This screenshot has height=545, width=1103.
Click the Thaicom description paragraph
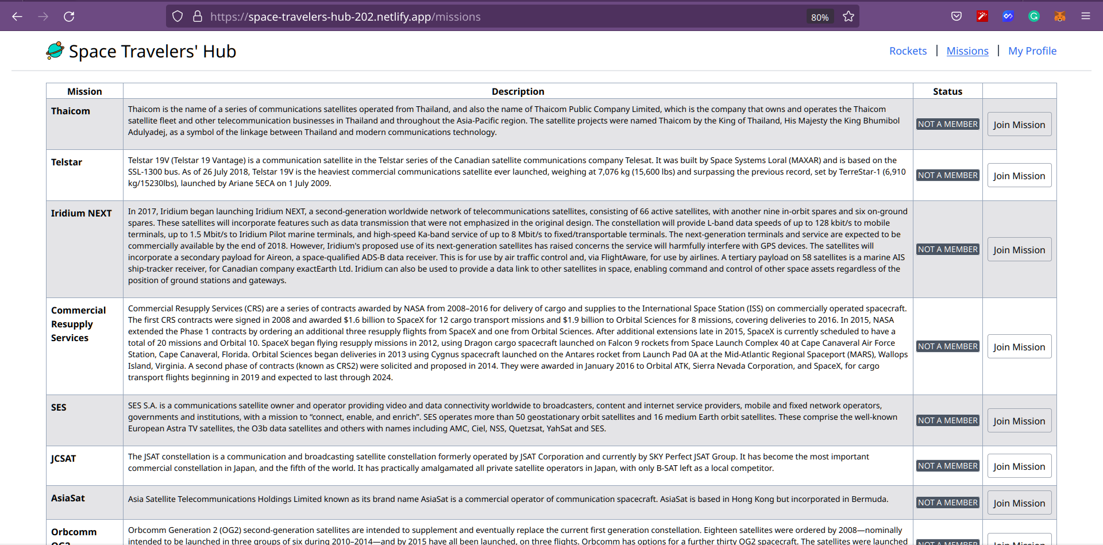[514, 121]
